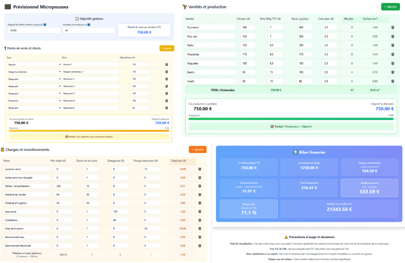Open the Type dropdown for Marché 1
405x263 pixels.
click(34, 65)
